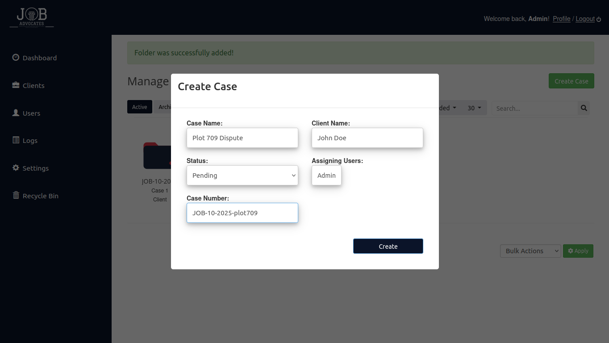Click the Settings gear icon

tap(16, 168)
